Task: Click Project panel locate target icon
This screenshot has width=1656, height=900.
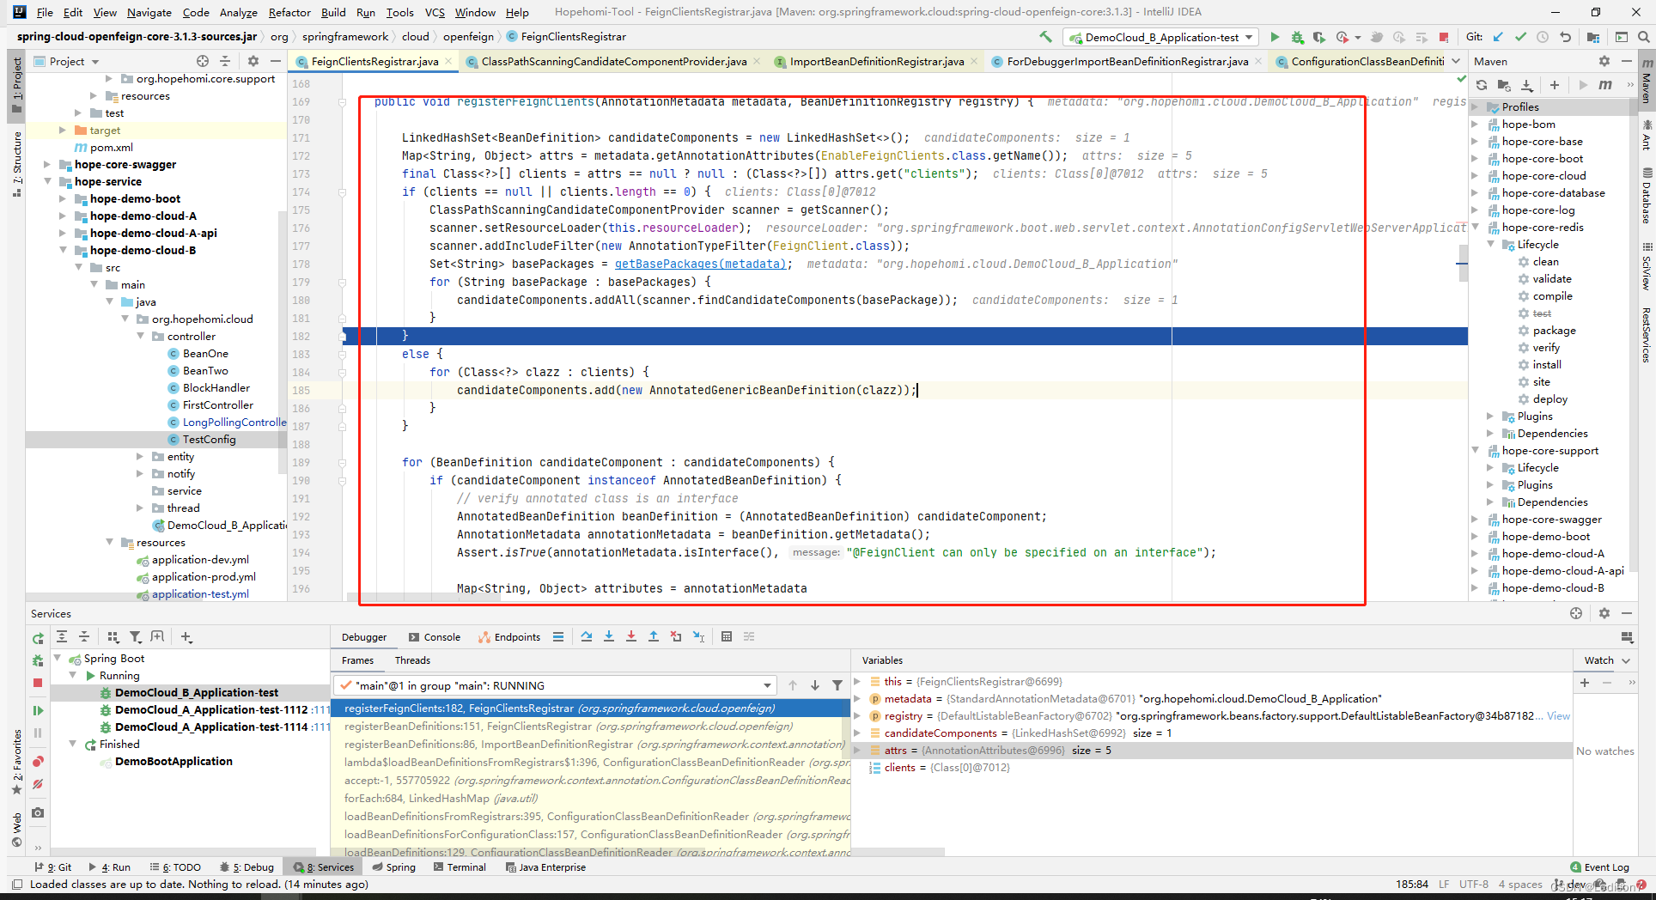Action: [203, 61]
